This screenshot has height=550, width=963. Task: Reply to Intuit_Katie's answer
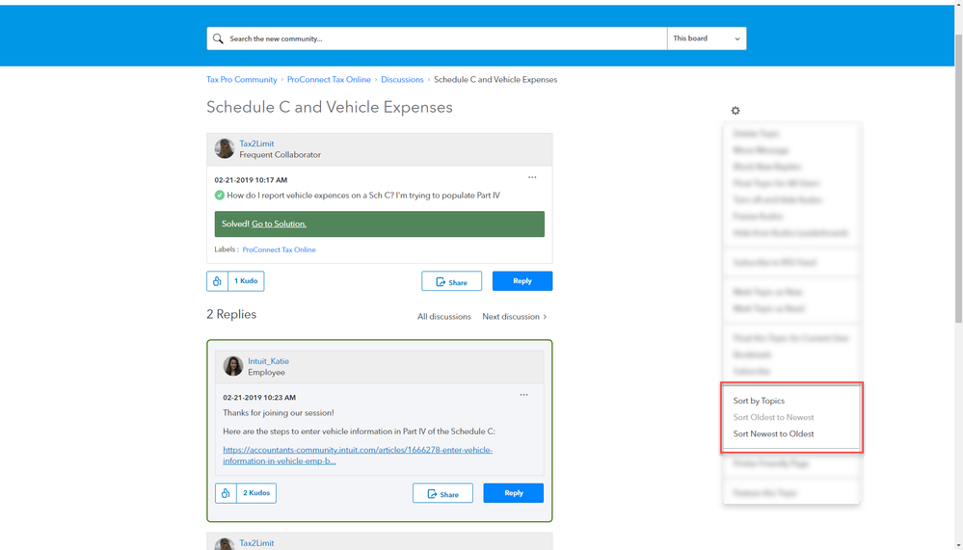point(513,493)
